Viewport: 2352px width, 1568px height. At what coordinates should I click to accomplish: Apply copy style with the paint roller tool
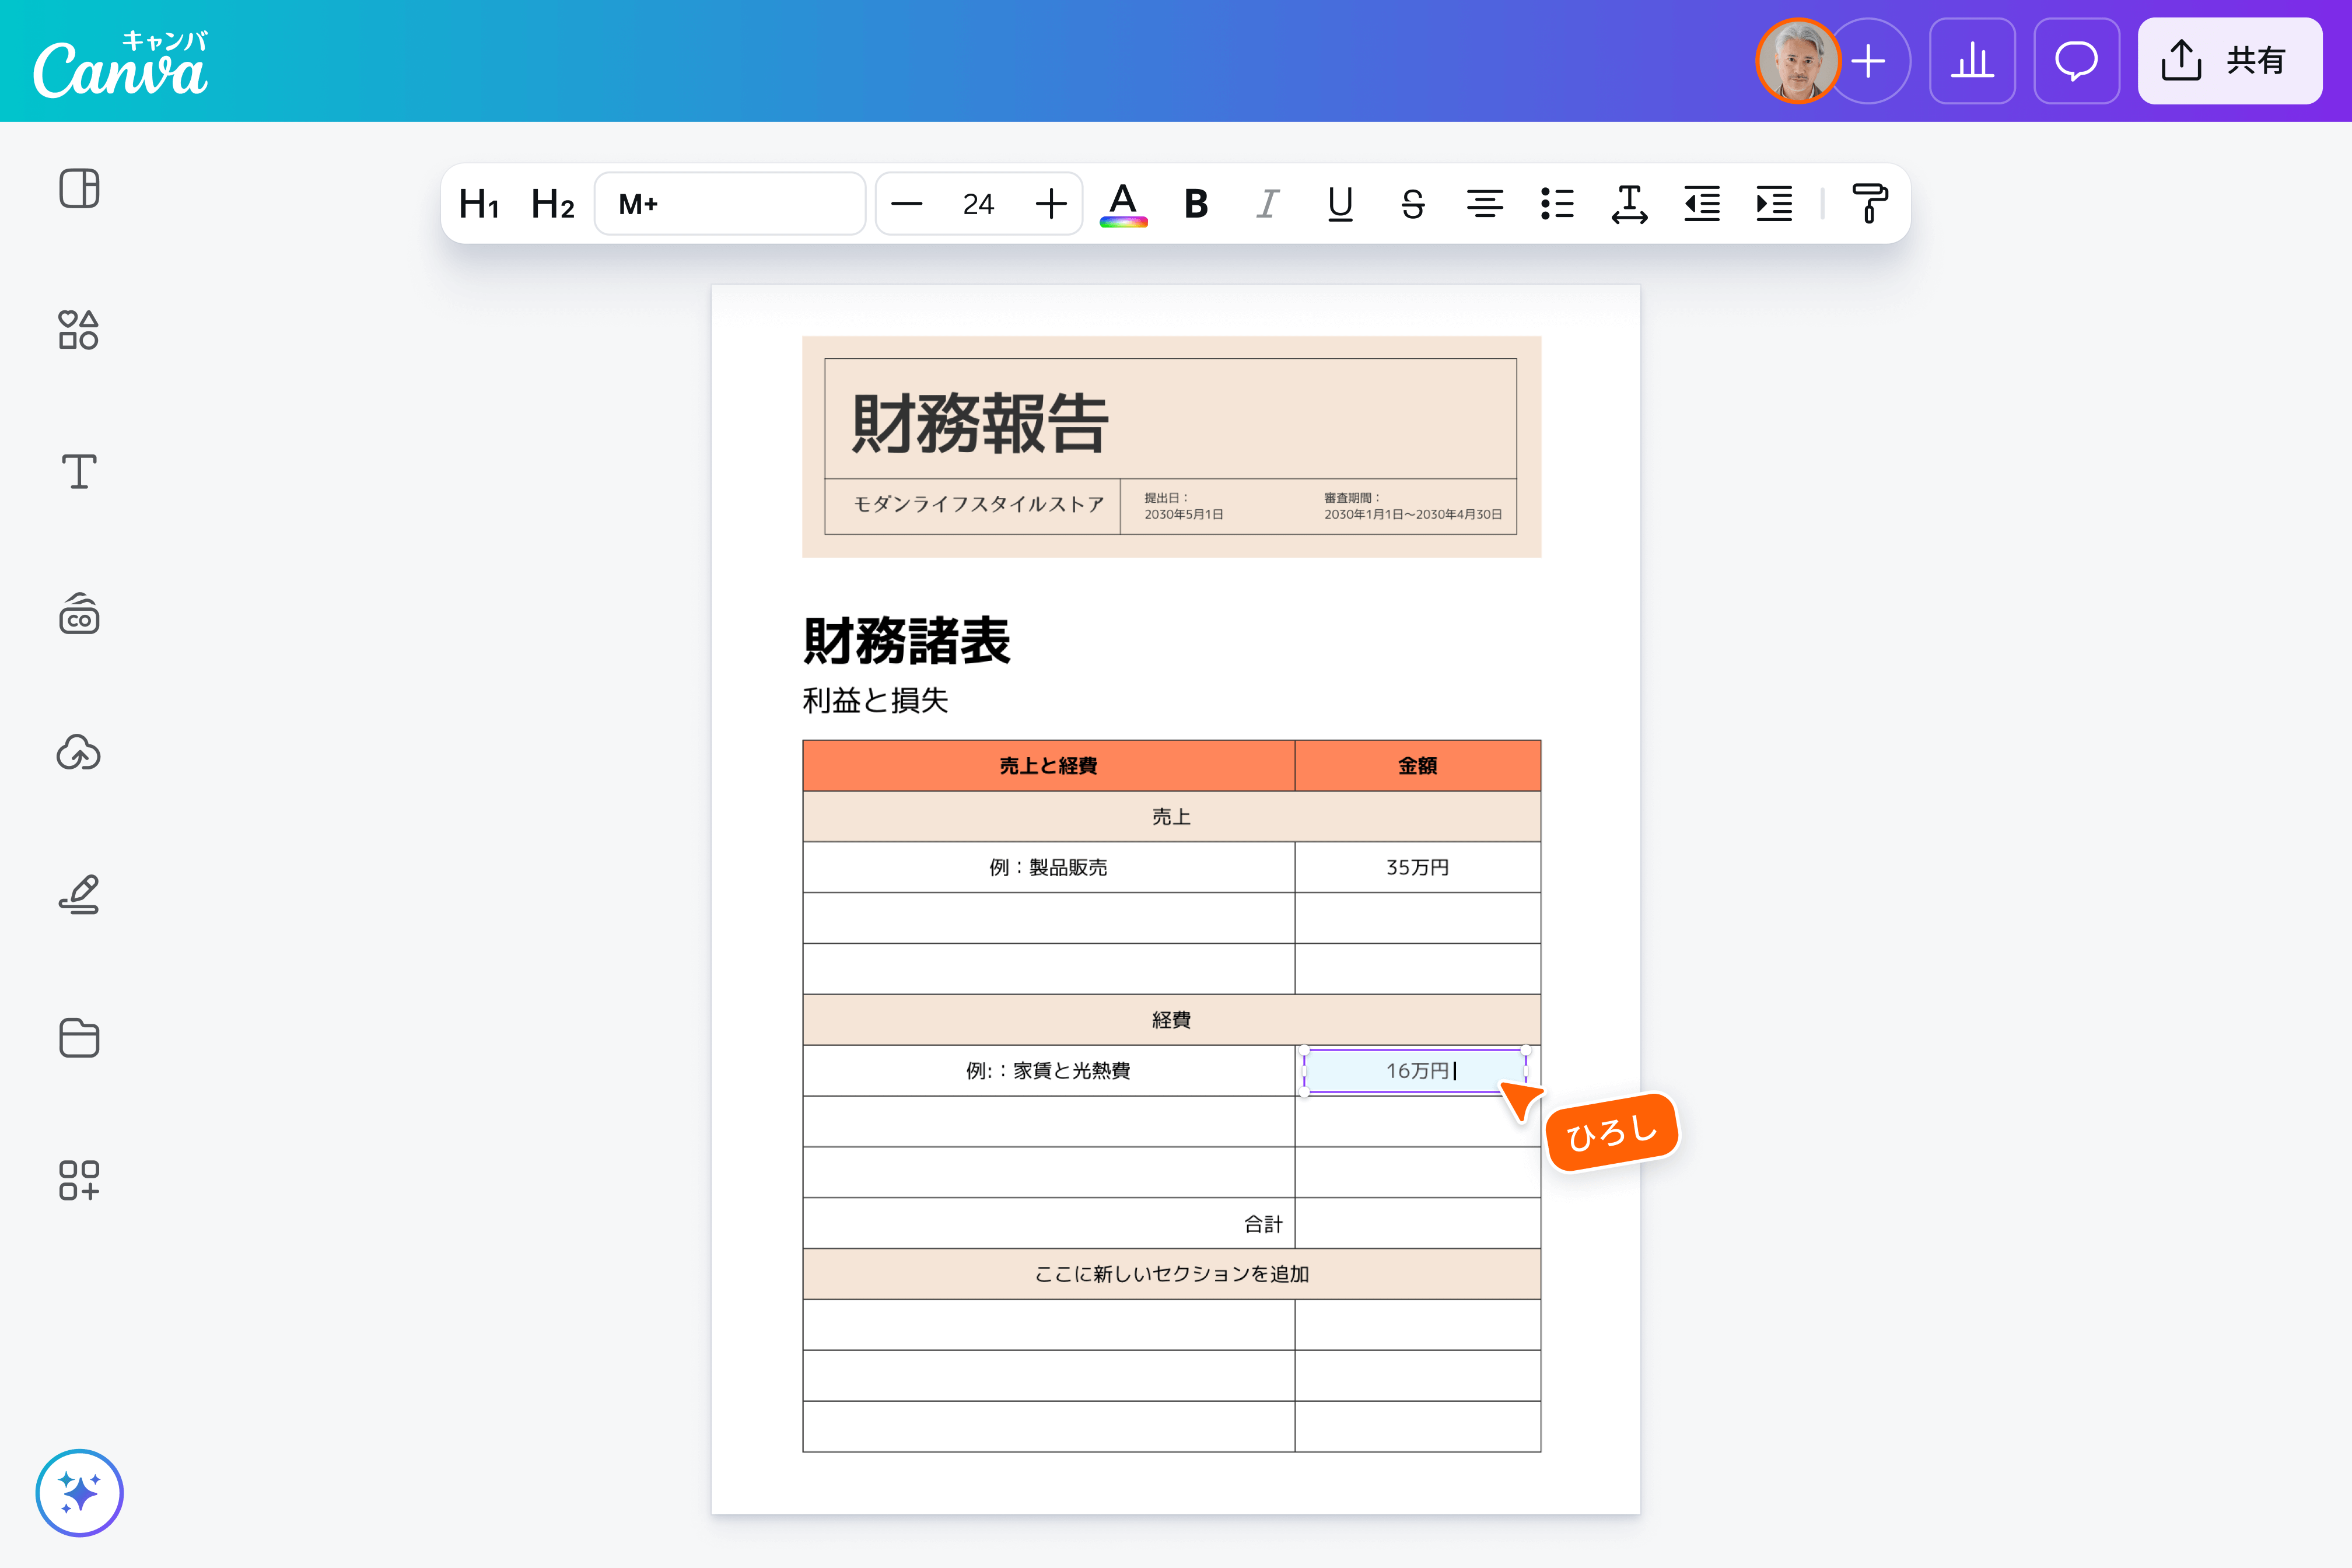pyautogui.click(x=1869, y=203)
